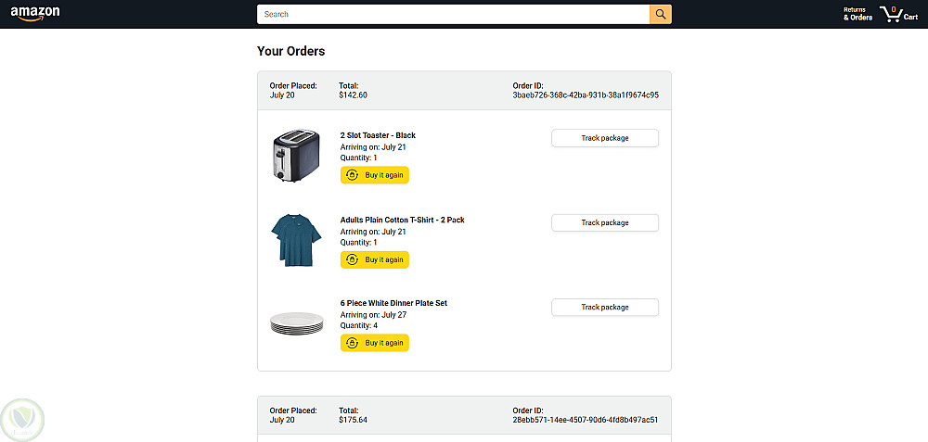The image size is (928, 442).
Task: Click the reorder icon on the toaster's Buy button
Action: pos(352,175)
